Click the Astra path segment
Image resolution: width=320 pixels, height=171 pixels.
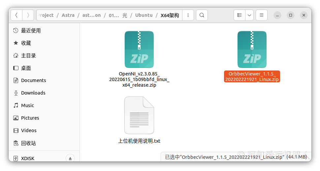point(68,15)
